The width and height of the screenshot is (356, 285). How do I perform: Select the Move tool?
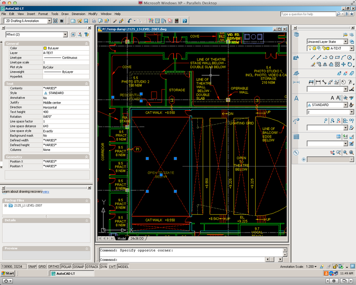344,64
